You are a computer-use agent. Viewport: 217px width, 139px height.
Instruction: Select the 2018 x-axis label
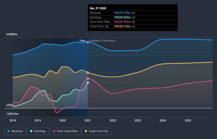[x=13, y=120]
